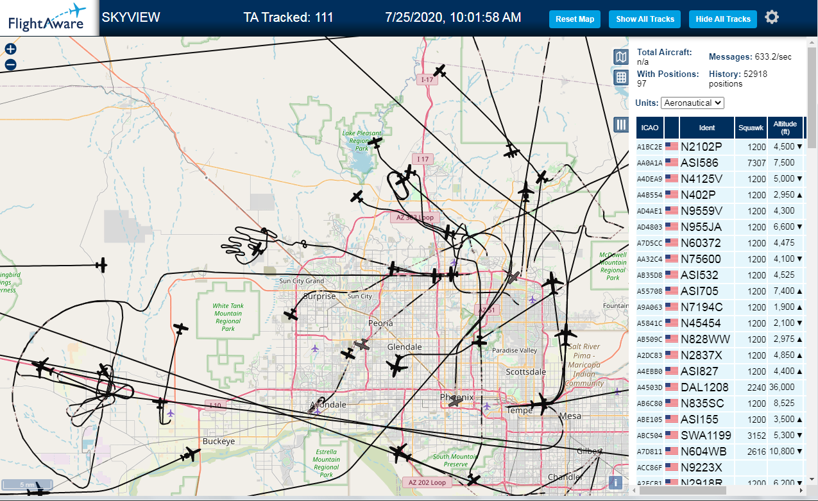Image resolution: width=818 pixels, height=501 pixels.
Task: Select the N75600 aircraft row
Action: click(x=720, y=259)
